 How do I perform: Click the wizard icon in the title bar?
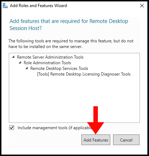click(5, 6)
